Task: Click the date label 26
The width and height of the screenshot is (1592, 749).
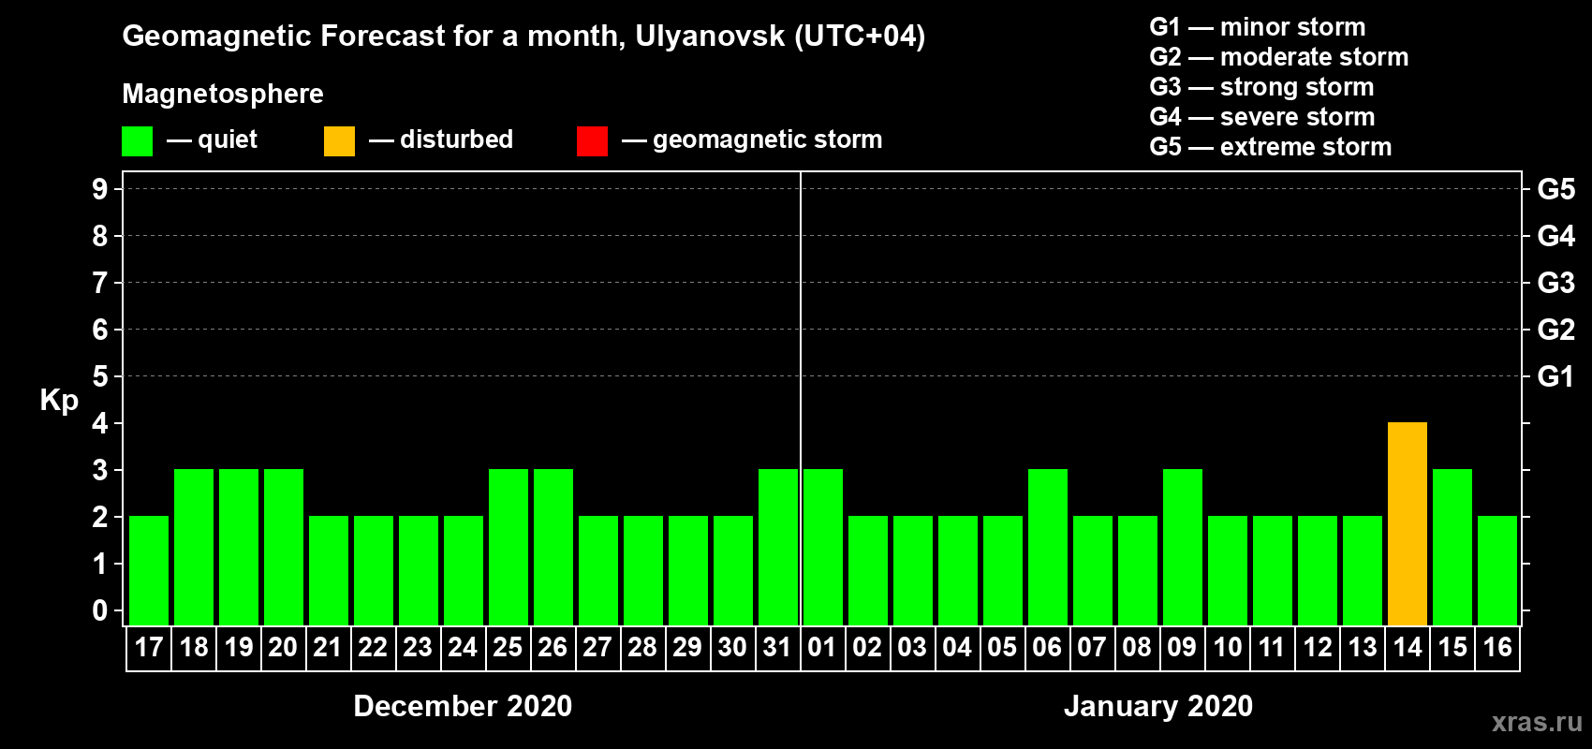Action: coord(553,648)
